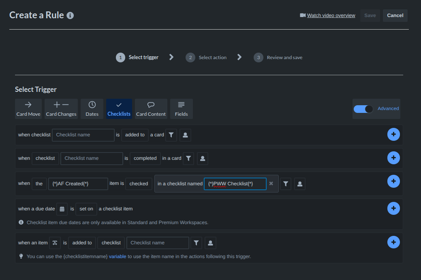Image resolution: width=421 pixels, height=280 pixels.
Task: Click the info icon beside Create a Rule
Action: [70, 16]
